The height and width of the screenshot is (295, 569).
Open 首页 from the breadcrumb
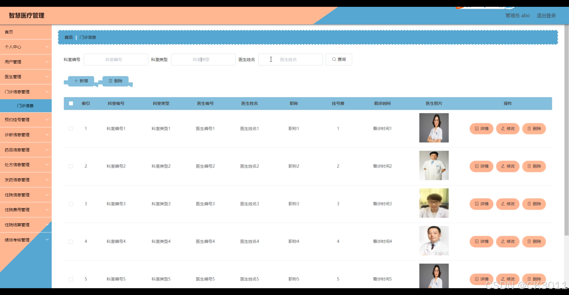[68, 37]
